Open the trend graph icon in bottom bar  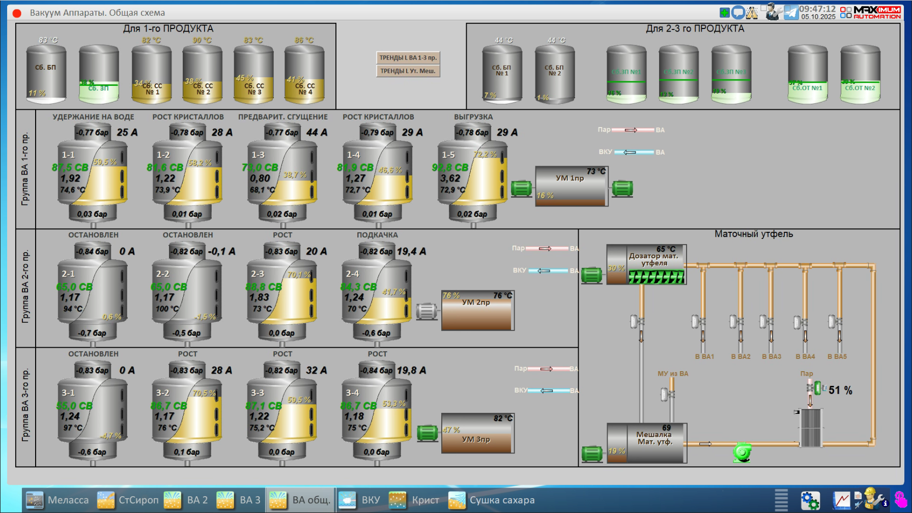tap(841, 500)
